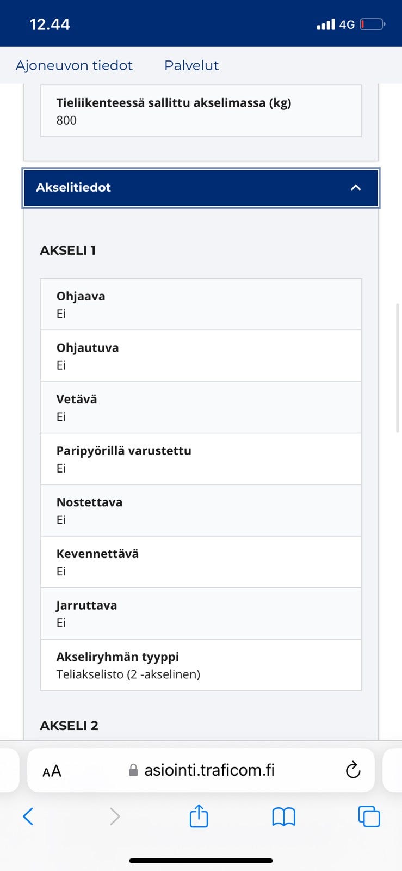Open the tab overview icon

pos(368,817)
